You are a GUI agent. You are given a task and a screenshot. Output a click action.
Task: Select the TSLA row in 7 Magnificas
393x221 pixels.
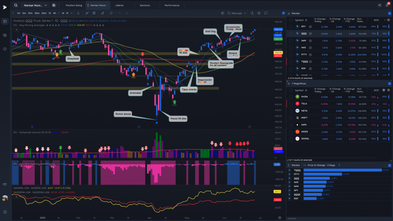[339, 104]
